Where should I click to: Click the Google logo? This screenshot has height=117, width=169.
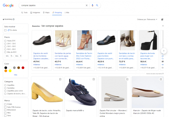(x=8, y=5)
